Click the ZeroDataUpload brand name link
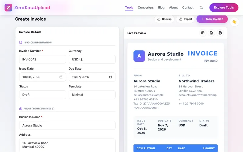Viewport: 243px width, 152px height. click(x=32, y=8)
